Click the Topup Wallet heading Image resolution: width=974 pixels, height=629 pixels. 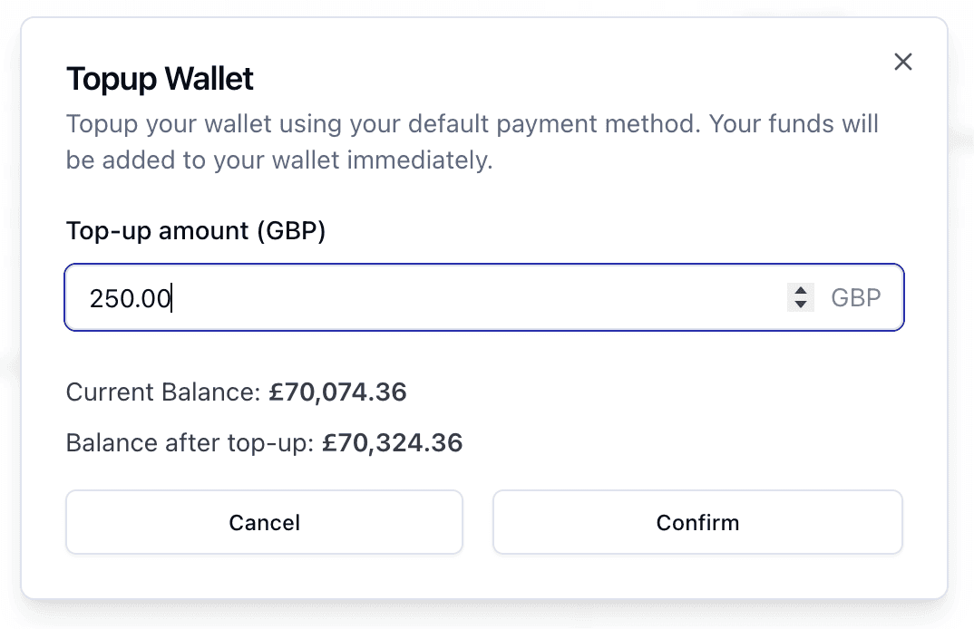click(160, 80)
